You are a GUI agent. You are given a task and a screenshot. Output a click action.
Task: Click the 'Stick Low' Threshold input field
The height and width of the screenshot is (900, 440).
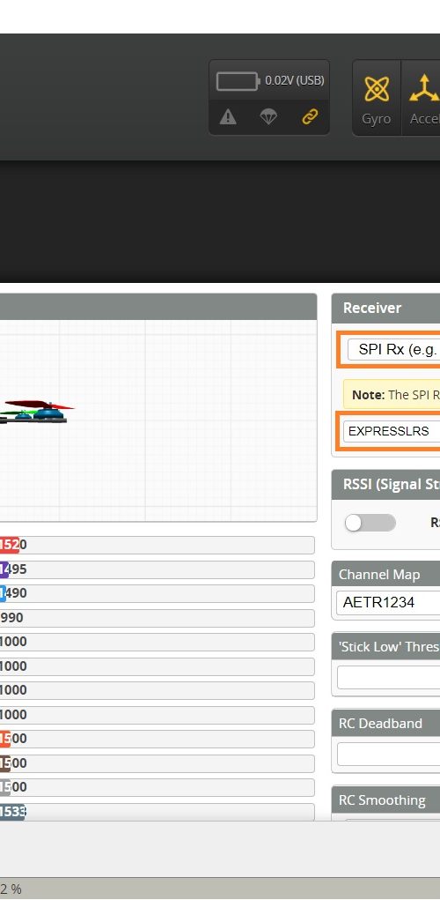click(388, 677)
